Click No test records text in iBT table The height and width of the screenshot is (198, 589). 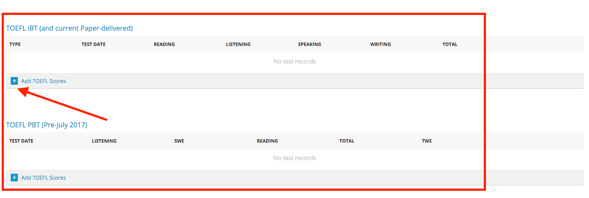(x=295, y=61)
